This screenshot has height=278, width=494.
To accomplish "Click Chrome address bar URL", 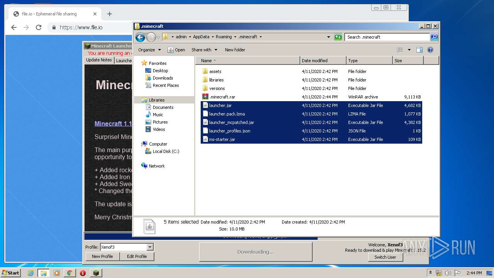I will point(81,27).
